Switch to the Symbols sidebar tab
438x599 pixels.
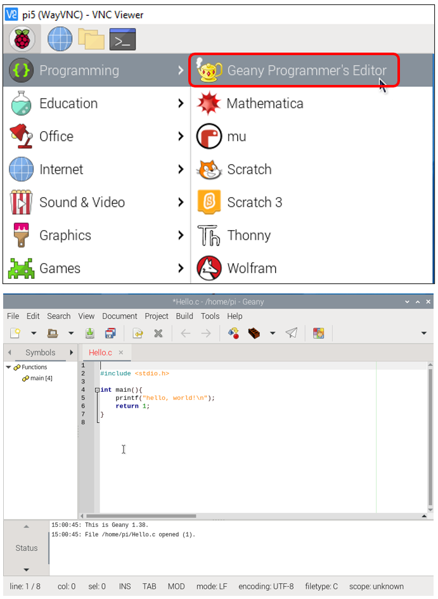point(41,352)
